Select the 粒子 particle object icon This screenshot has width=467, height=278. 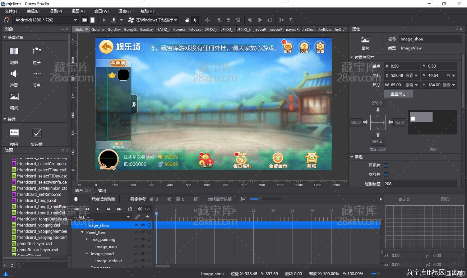point(37,51)
